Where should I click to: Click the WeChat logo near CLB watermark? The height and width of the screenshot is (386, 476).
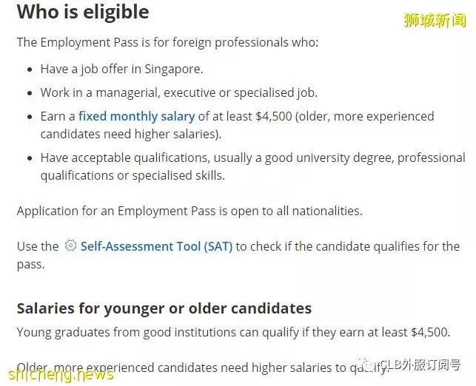pyautogui.click(x=367, y=365)
